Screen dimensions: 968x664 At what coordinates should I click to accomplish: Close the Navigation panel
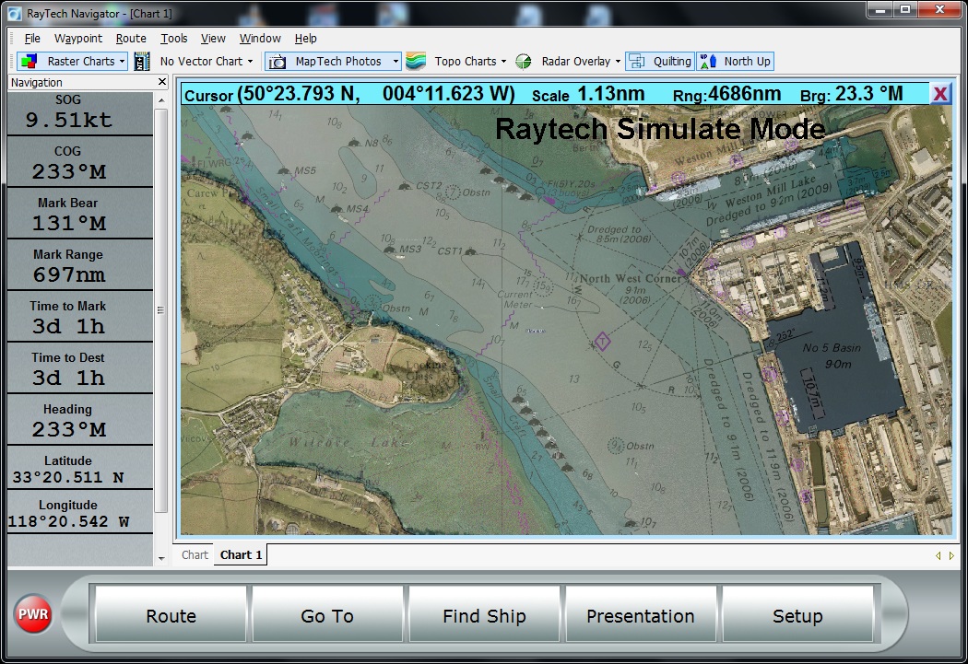[x=162, y=82]
